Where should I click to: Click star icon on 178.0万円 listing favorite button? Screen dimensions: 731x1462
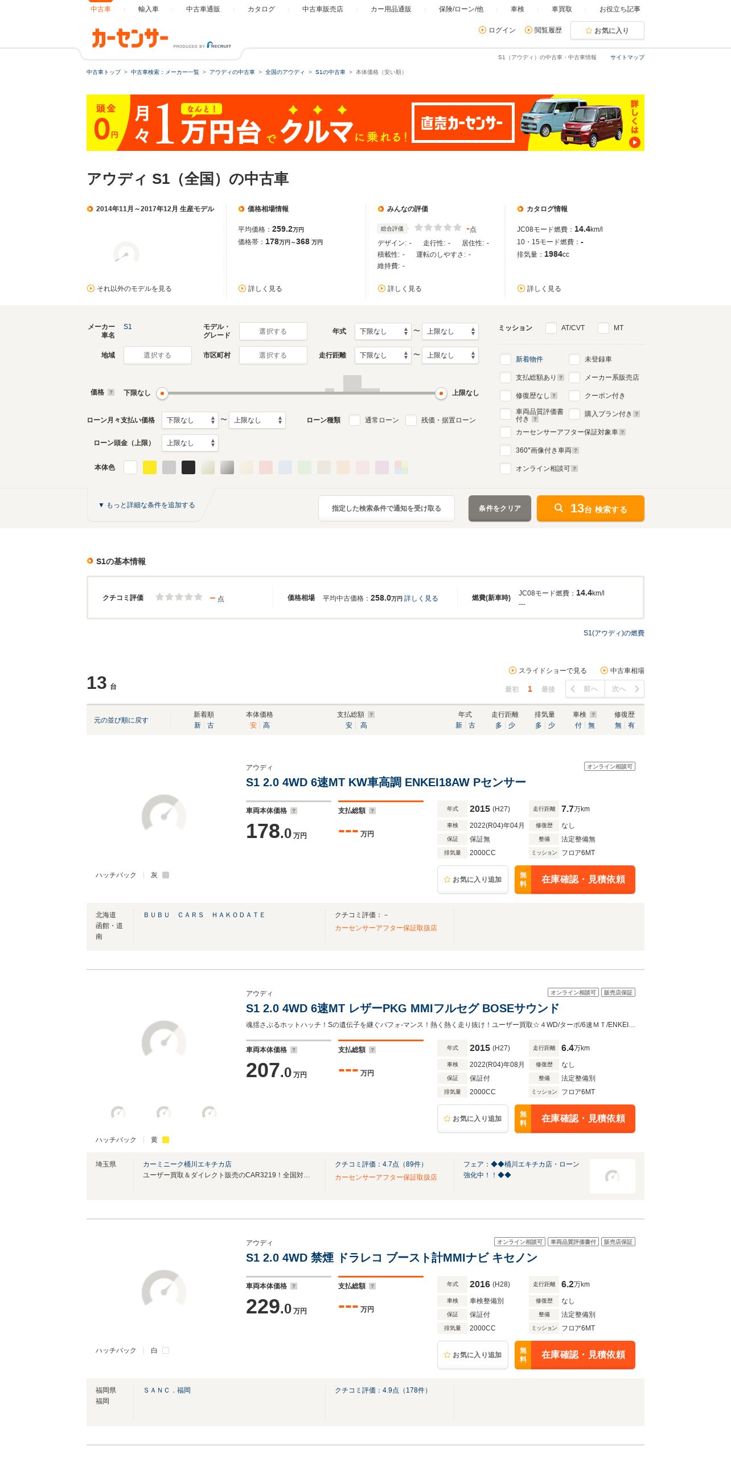pyautogui.click(x=447, y=880)
